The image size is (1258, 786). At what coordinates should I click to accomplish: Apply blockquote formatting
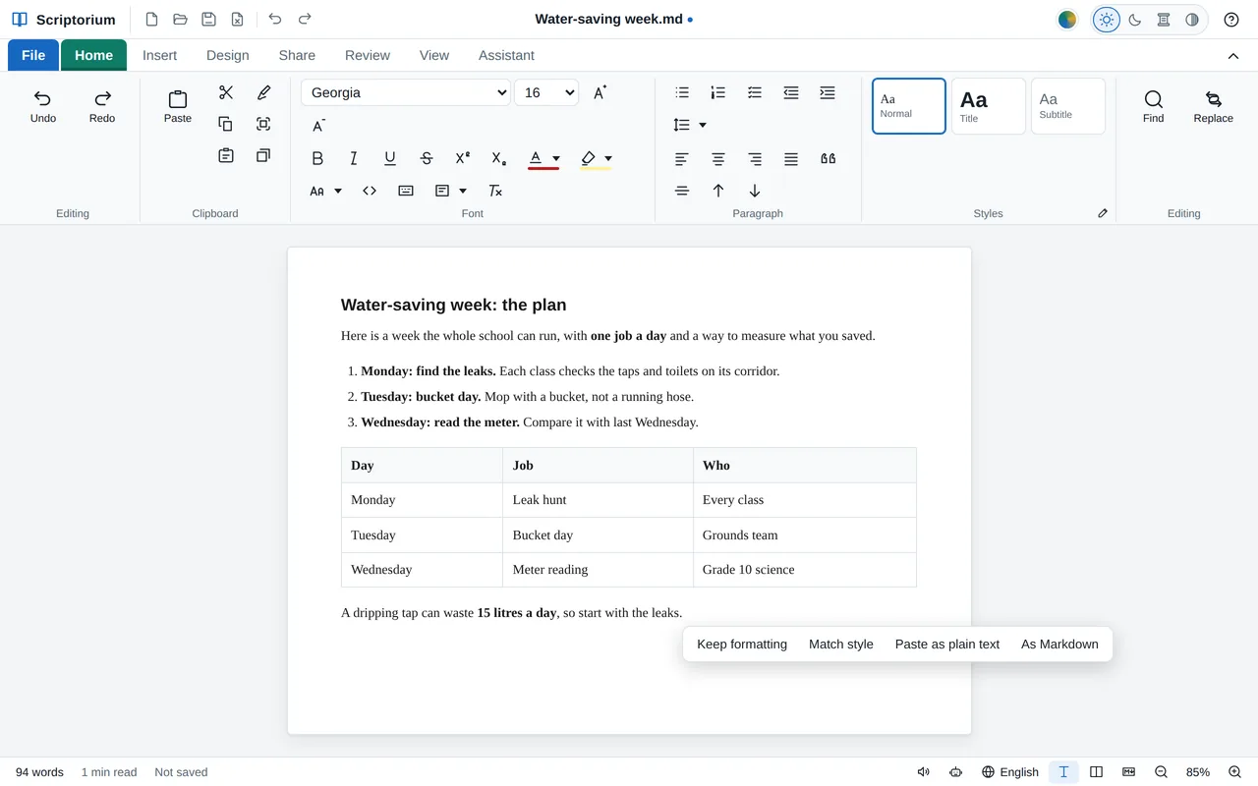pos(828,158)
